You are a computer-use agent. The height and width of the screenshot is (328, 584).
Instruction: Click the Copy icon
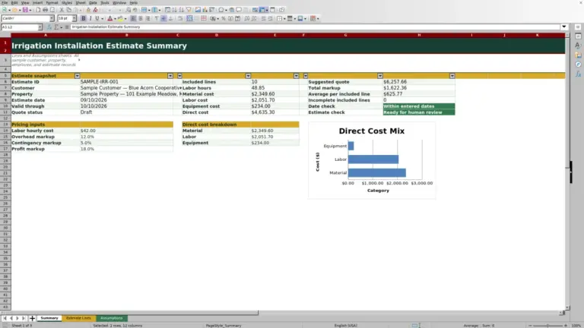68,10
